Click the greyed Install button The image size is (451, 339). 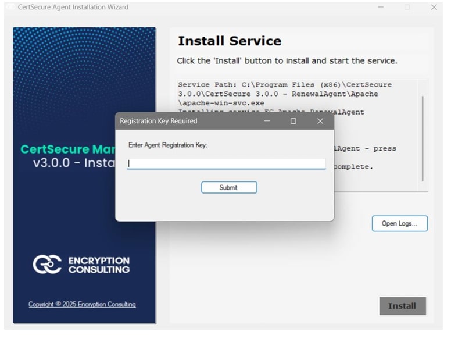(x=402, y=306)
